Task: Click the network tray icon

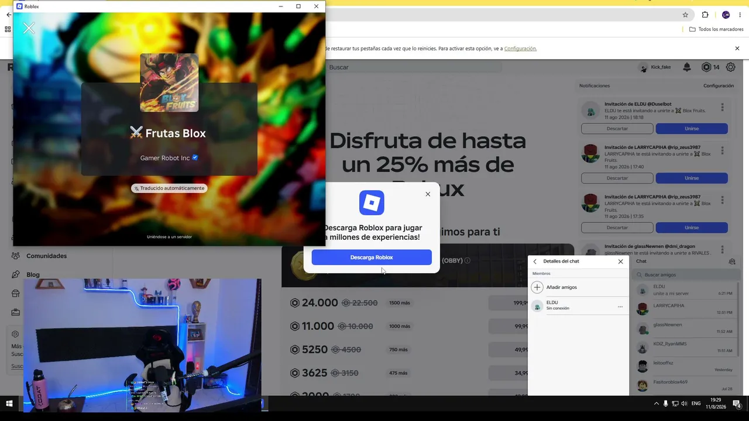Action: [x=675, y=403]
